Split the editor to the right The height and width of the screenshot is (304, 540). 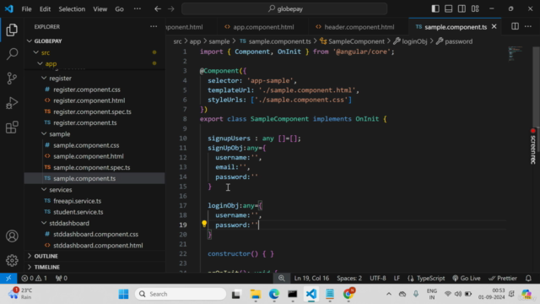(515, 26)
